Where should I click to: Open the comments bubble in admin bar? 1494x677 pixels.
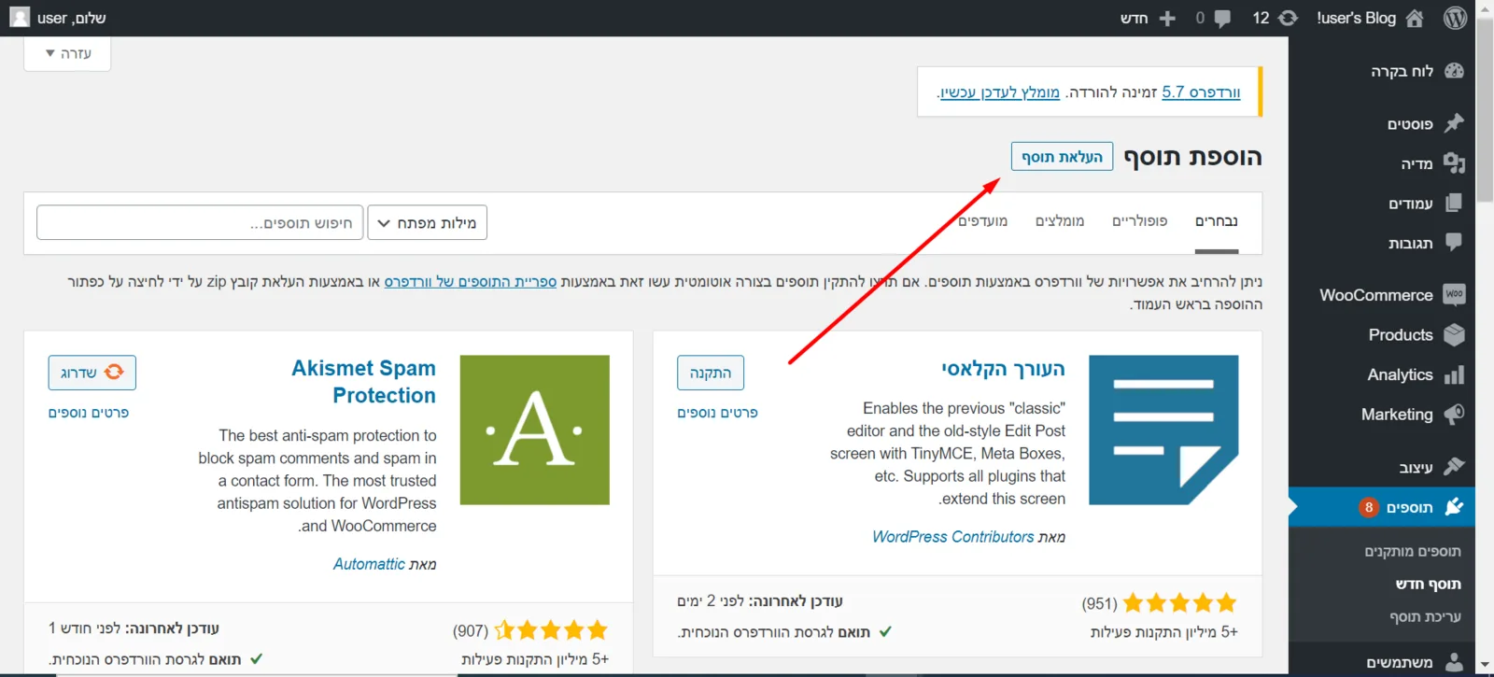tap(1221, 18)
